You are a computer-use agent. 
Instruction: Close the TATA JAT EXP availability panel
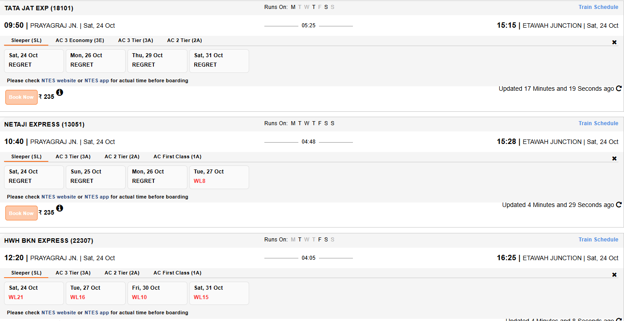[x=614, y=42]
